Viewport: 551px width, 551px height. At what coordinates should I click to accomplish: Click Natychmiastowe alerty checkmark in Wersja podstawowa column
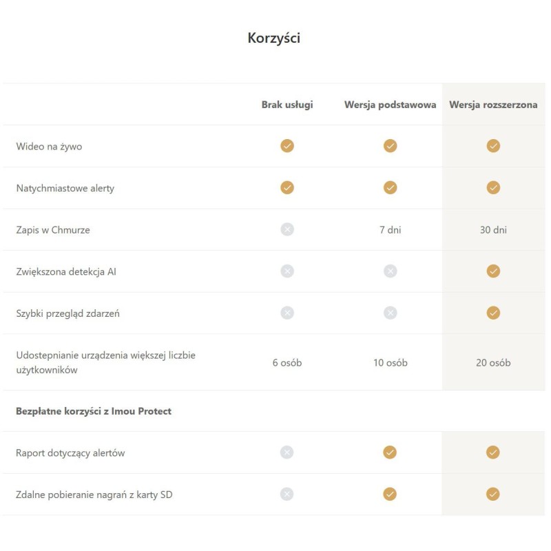390,187
